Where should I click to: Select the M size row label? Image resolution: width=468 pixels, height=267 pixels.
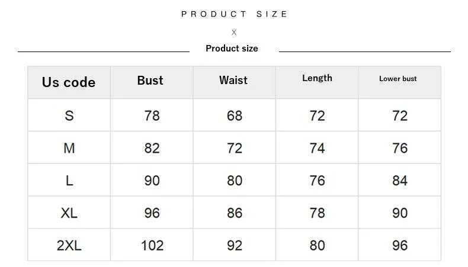69,148
